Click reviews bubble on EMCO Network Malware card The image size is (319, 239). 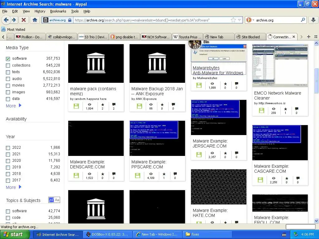coord(297,109)
